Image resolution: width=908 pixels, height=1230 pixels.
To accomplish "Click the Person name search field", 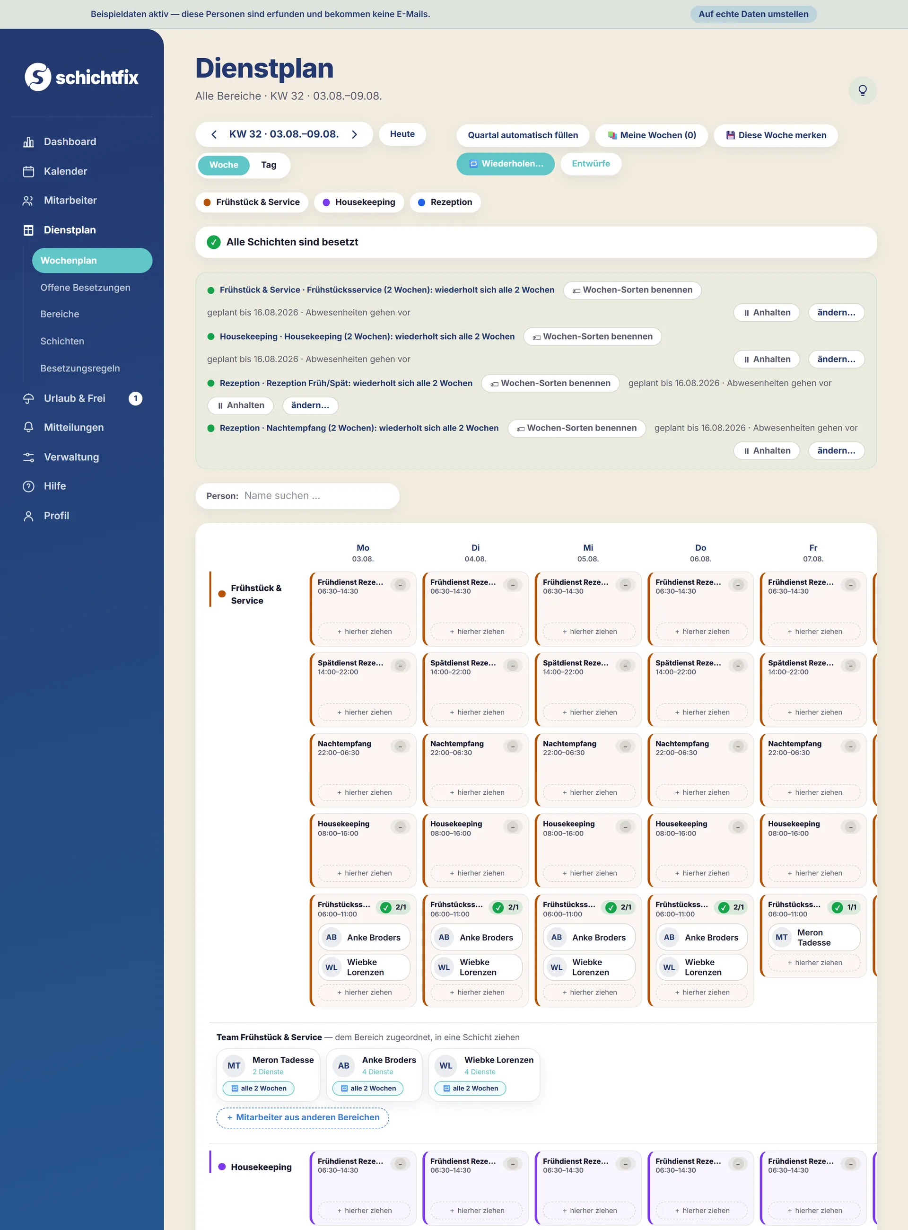I will [x=297, y=496].
